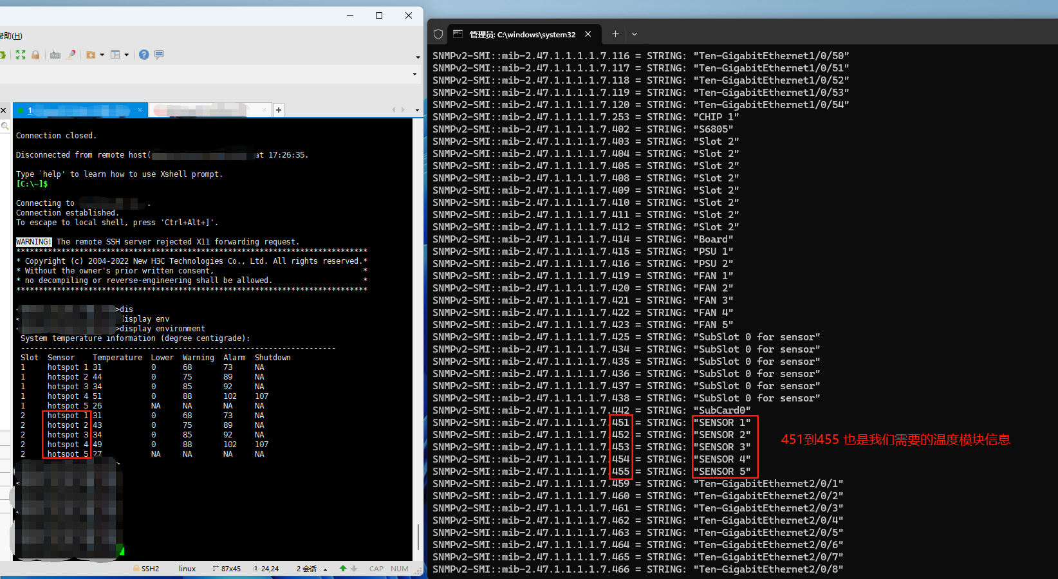
Task: Open the keyboard mapping icon
Action: (55, 55)
